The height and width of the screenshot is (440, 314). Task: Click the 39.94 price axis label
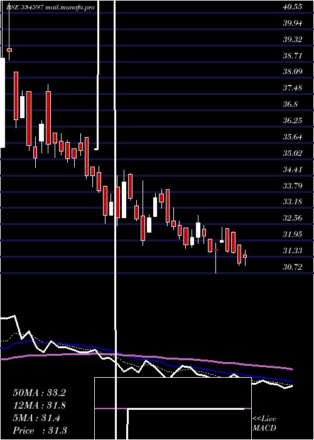pos(293,23)
